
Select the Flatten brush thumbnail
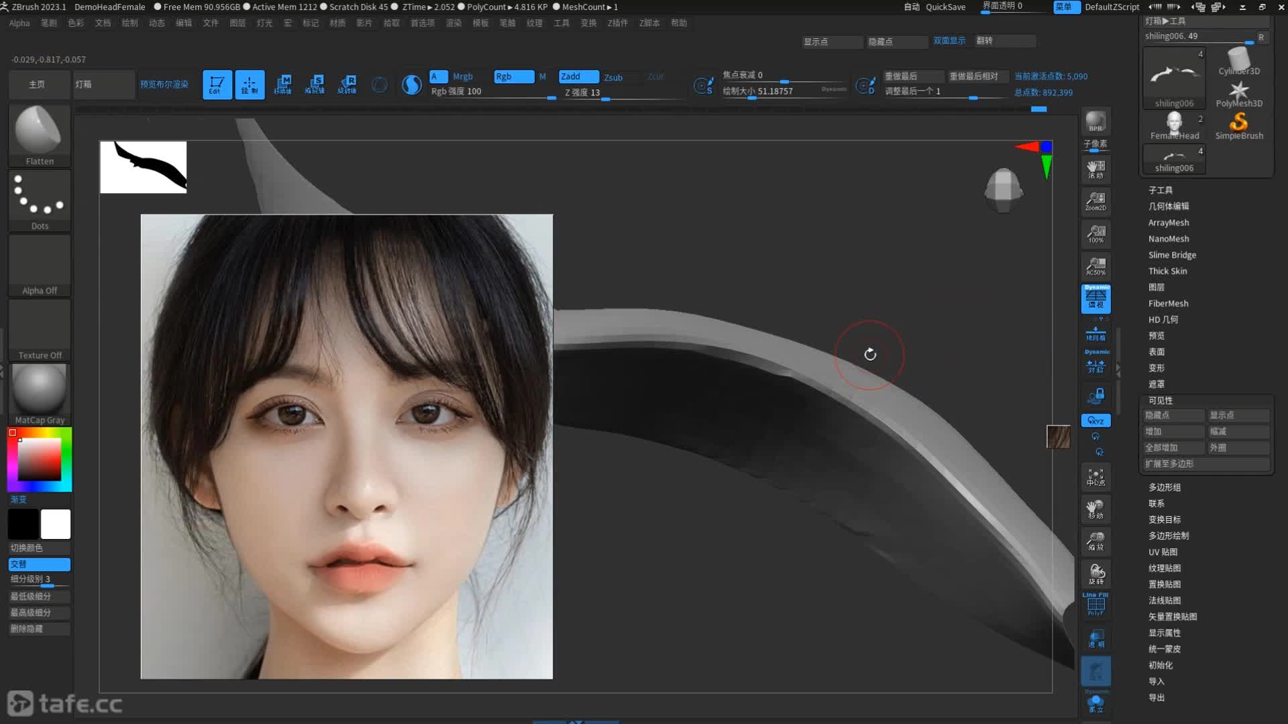(x=40, y=135)
